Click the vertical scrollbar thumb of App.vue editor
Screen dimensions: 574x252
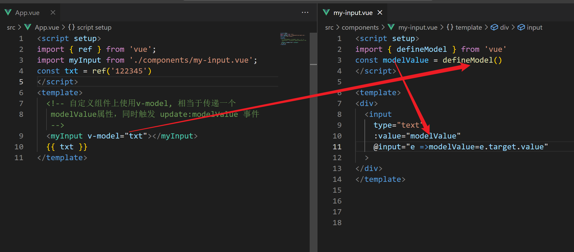(313, 48)
